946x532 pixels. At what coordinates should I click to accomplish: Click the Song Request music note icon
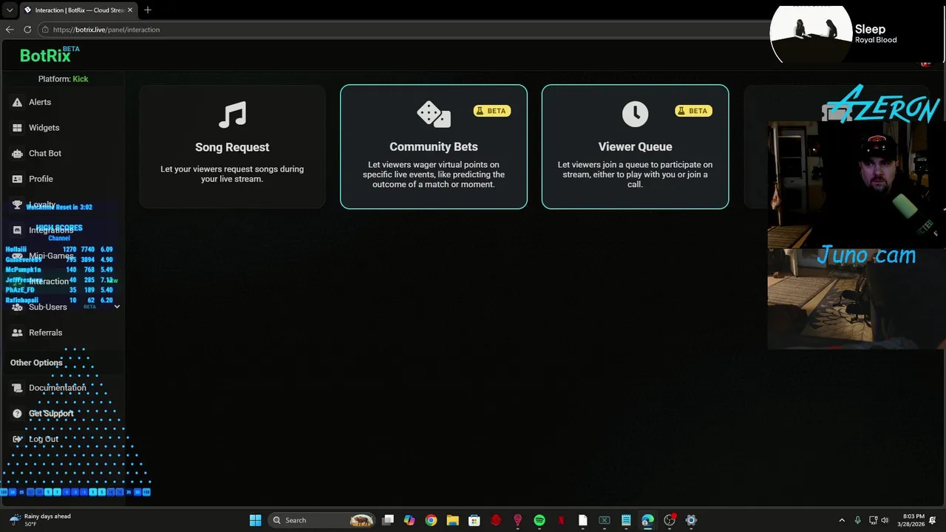tap(232, 115)
